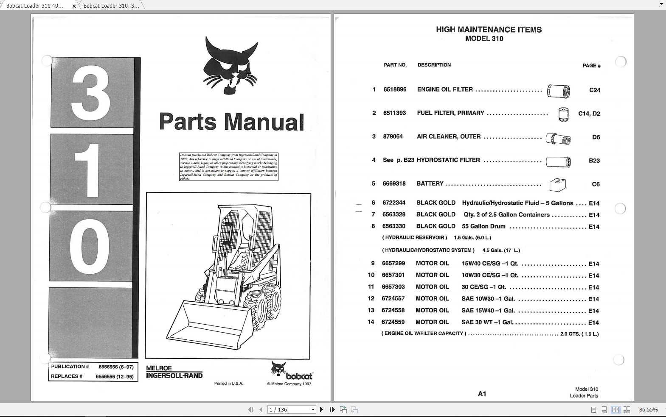This screenshot has width=666, height=417.
Task: Click page reference C14, D2
Action: (589, 114)
